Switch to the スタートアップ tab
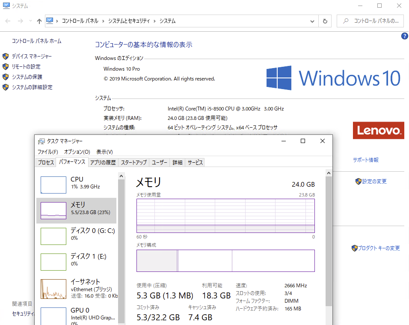Screen dimensions: 409x325 click(133, 162)
